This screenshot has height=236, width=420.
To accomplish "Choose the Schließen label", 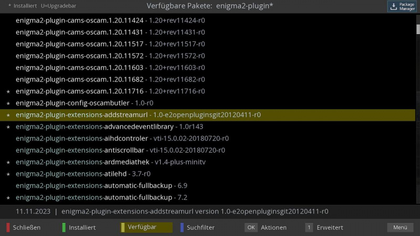I will pos(27,228).
